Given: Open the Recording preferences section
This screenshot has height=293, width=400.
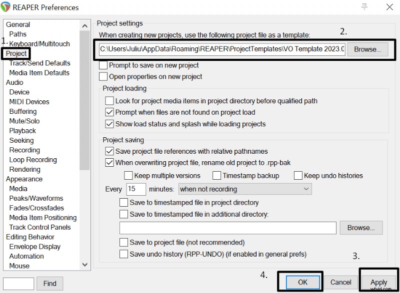Looking at the screenshot, I should (x=24, y=150).
